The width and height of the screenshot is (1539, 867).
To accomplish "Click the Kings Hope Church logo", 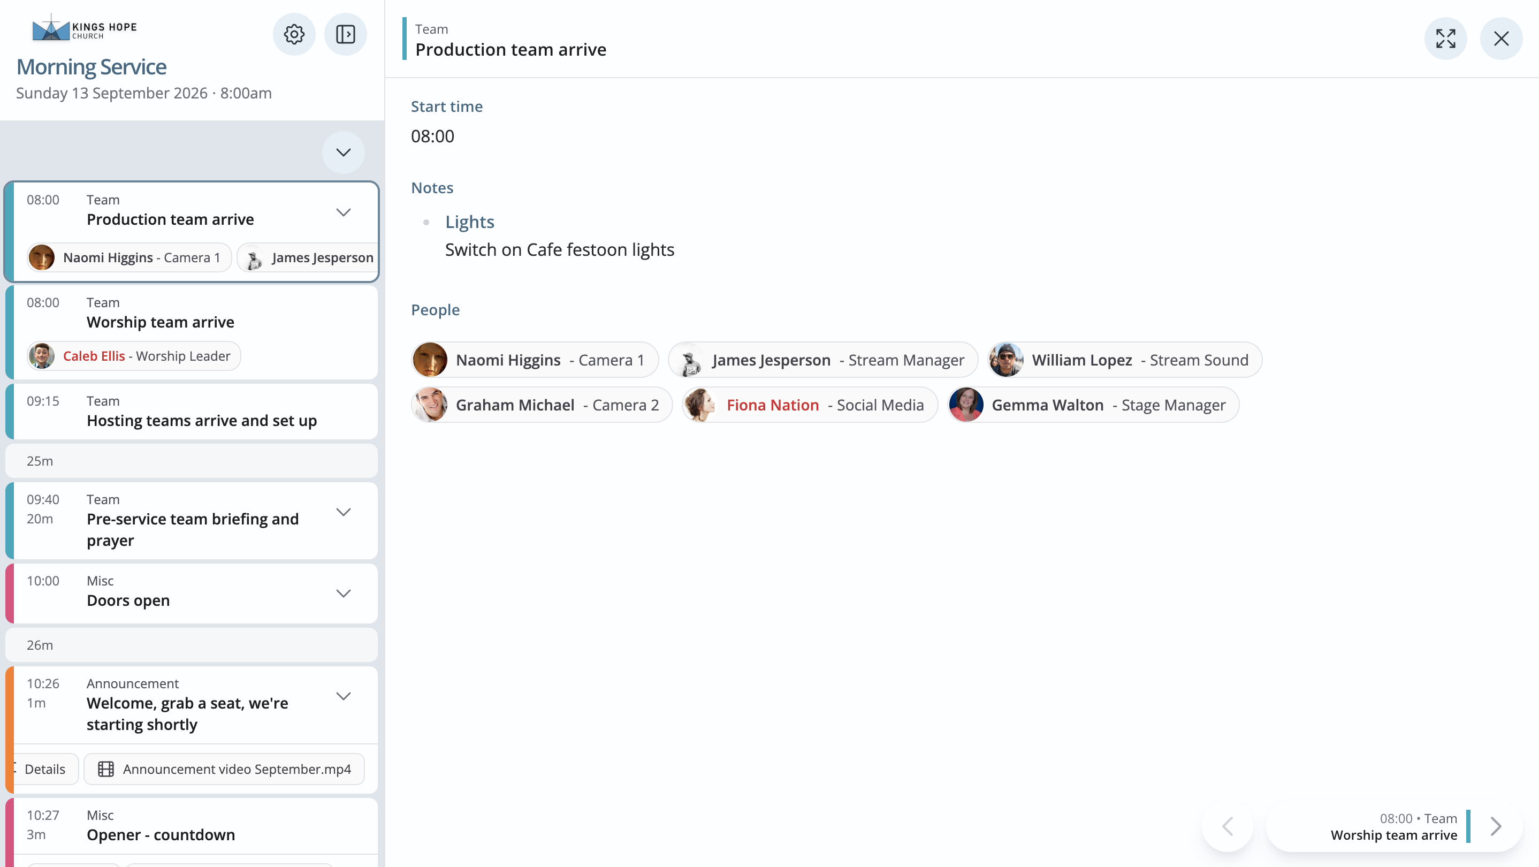I will [x=84, y=28].
